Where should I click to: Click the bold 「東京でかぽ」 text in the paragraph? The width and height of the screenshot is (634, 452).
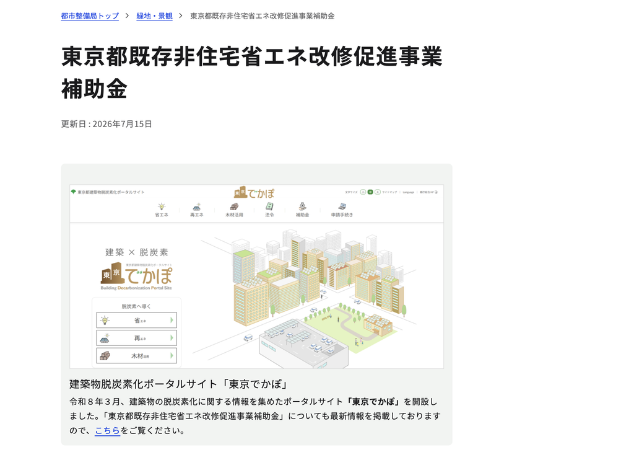pyautogui.click(x=373, y=402)
